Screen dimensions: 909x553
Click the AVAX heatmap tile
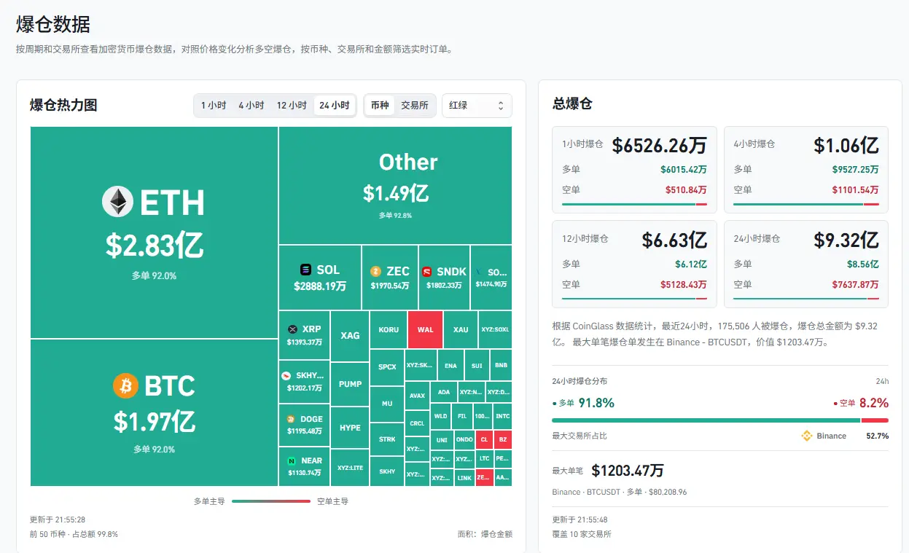coord(417,396)
